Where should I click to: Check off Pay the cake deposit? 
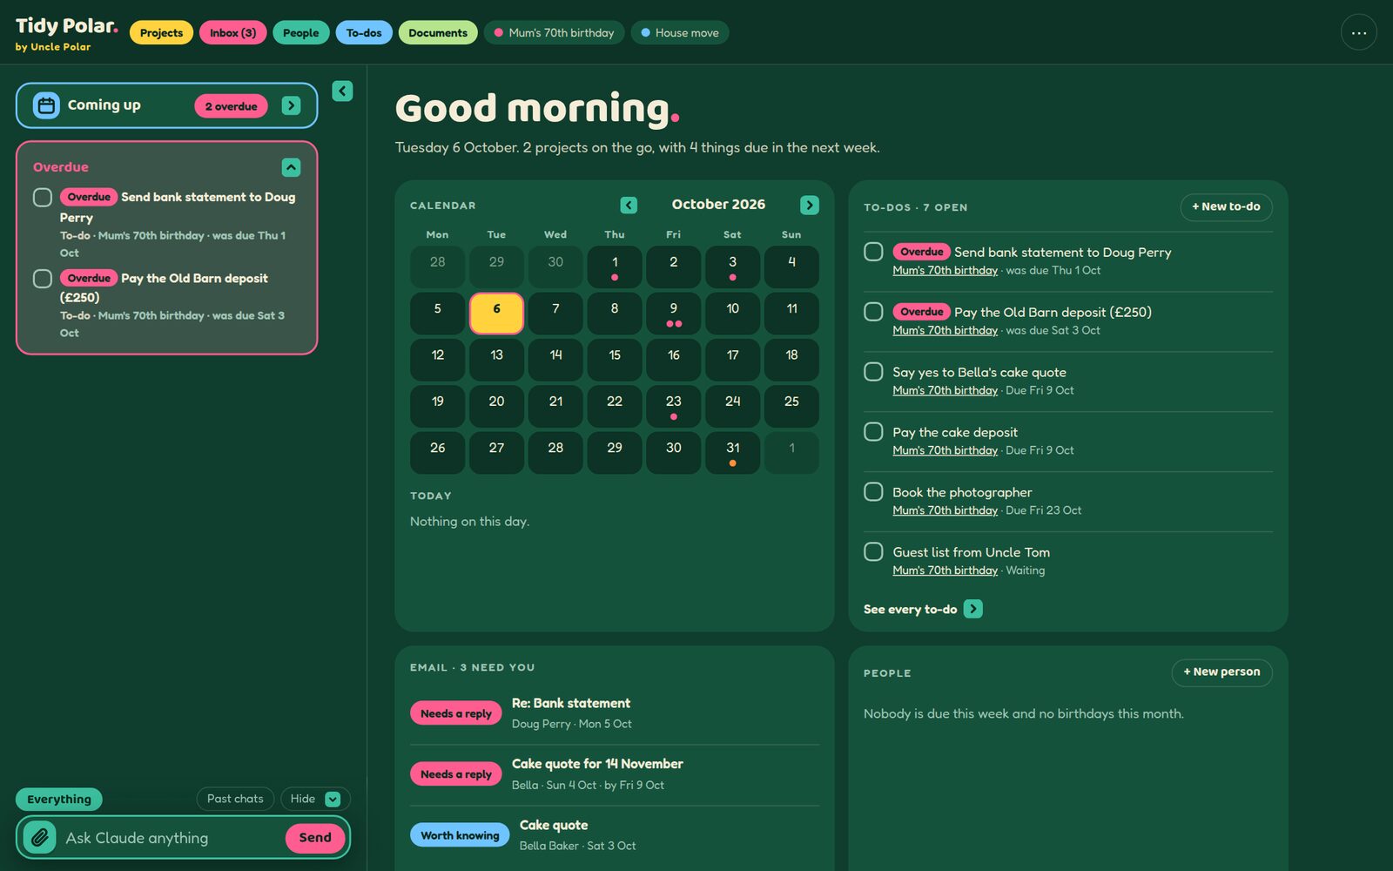[x=873, y=432]
